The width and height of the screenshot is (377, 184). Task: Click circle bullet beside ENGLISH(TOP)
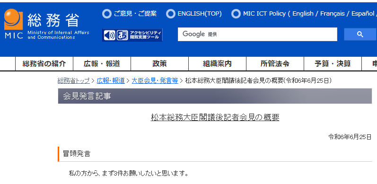[171, 14]
